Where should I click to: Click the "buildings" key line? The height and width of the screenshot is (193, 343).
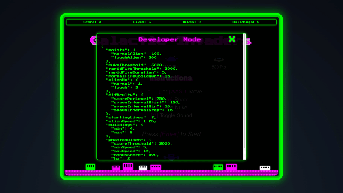click(125, 125)
